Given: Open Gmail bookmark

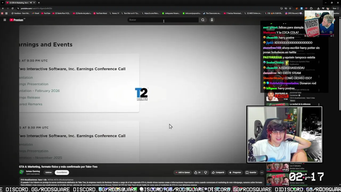Looking at the screenshot, I should [35, 13].
